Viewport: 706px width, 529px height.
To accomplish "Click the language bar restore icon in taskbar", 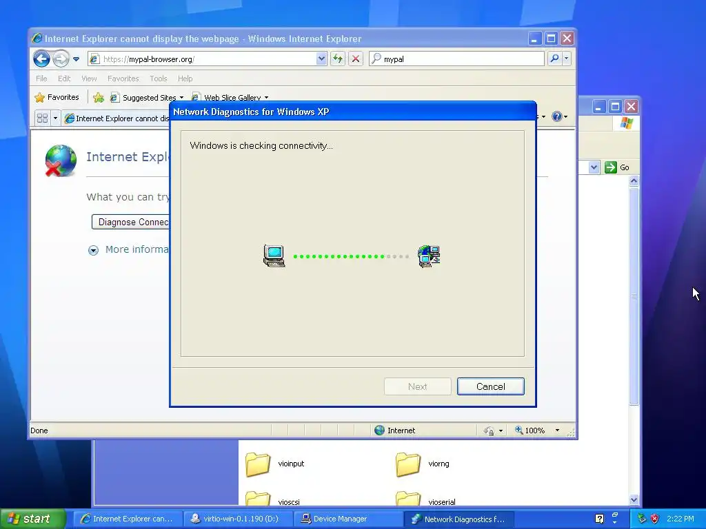I will point(614,515).
